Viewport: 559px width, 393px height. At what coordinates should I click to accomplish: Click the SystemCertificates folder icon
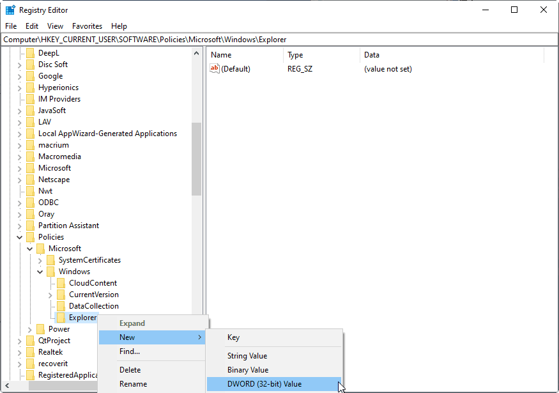coord(51,260)
